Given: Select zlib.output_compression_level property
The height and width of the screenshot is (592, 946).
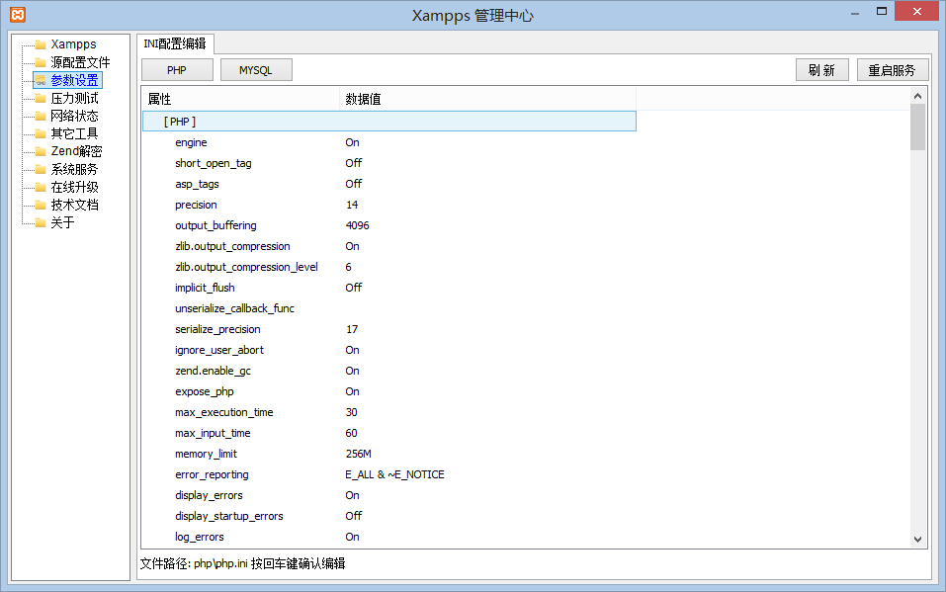Looking at the screenshot, I should pos(246,267).
